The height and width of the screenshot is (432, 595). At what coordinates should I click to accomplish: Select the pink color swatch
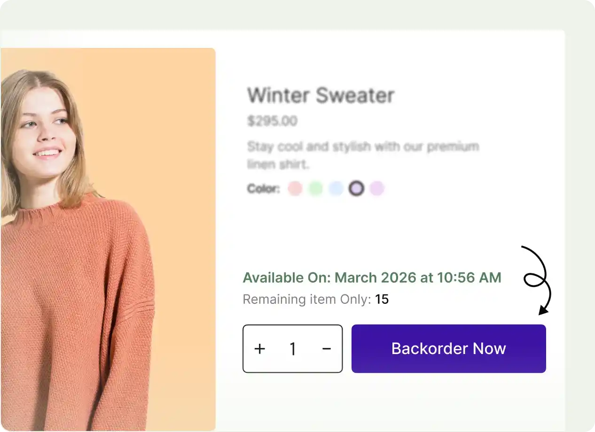pos(295,188)
